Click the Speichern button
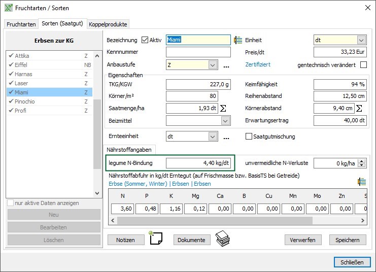This screenshot has height=272, width=376. pos(348,240)
